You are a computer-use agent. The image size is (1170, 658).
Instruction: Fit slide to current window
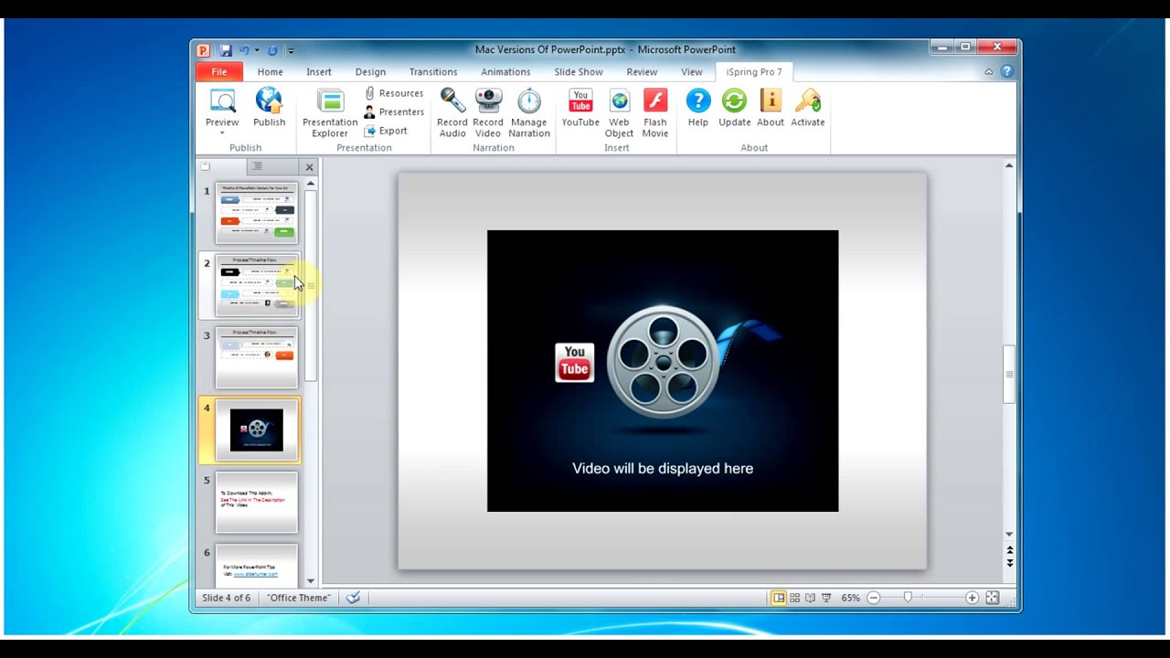click(993, 598)
